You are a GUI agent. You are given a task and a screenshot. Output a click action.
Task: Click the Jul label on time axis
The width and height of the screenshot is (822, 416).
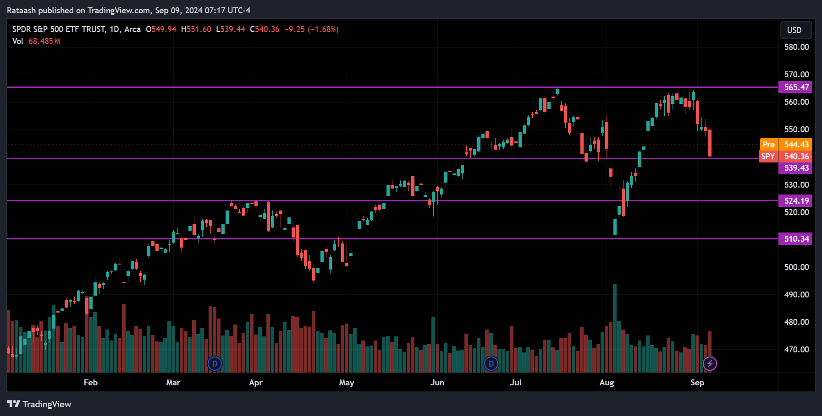pyautogui.click(x=516, y=383)
